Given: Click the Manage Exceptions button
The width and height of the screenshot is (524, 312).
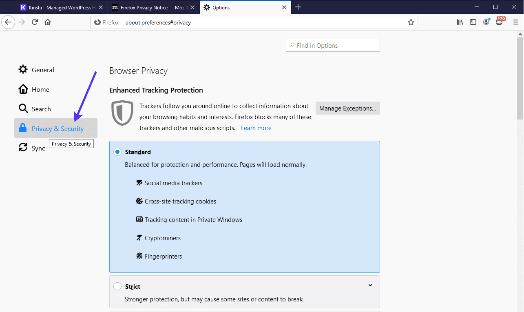Looking at the screenshot, I should [347, 108].
